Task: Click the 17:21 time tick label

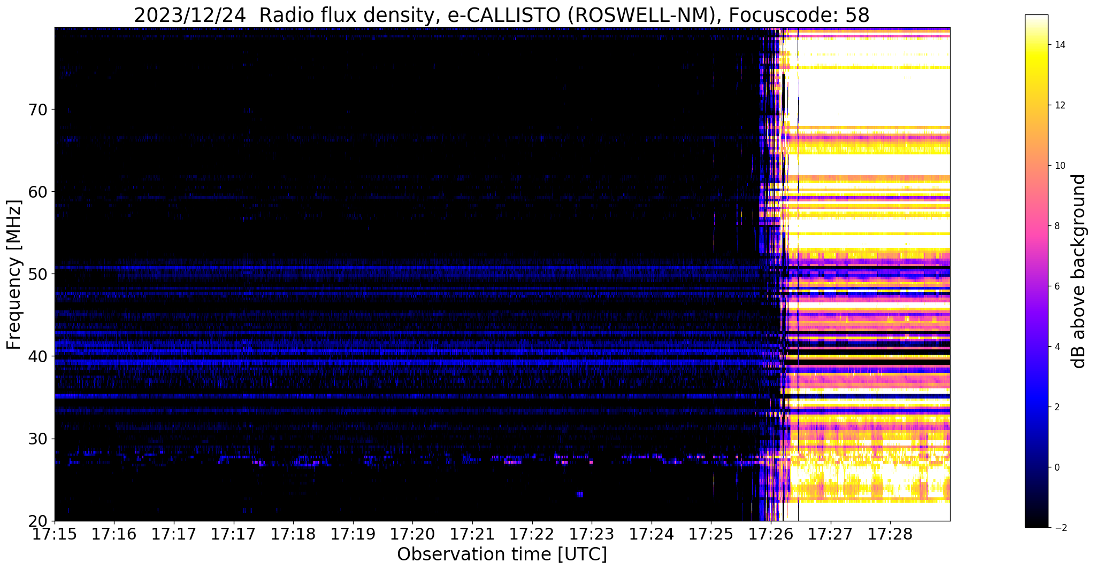Action: coord(472,534)
